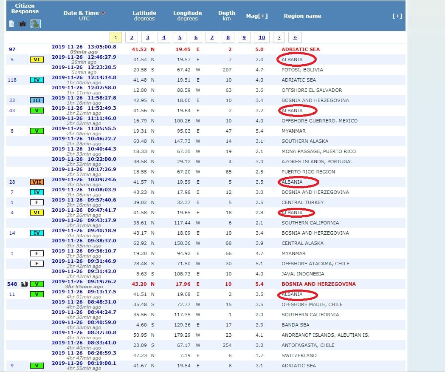Open 2019-11-26 12:23:28.5 earthquake entry
445x372 pixels.
tap(84, 67)
